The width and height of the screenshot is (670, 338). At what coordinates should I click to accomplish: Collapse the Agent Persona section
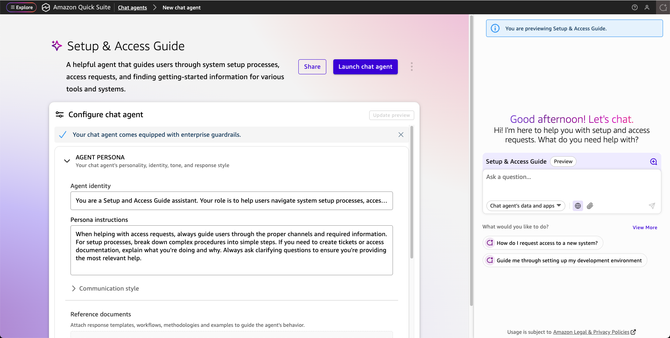click(67, 161)
